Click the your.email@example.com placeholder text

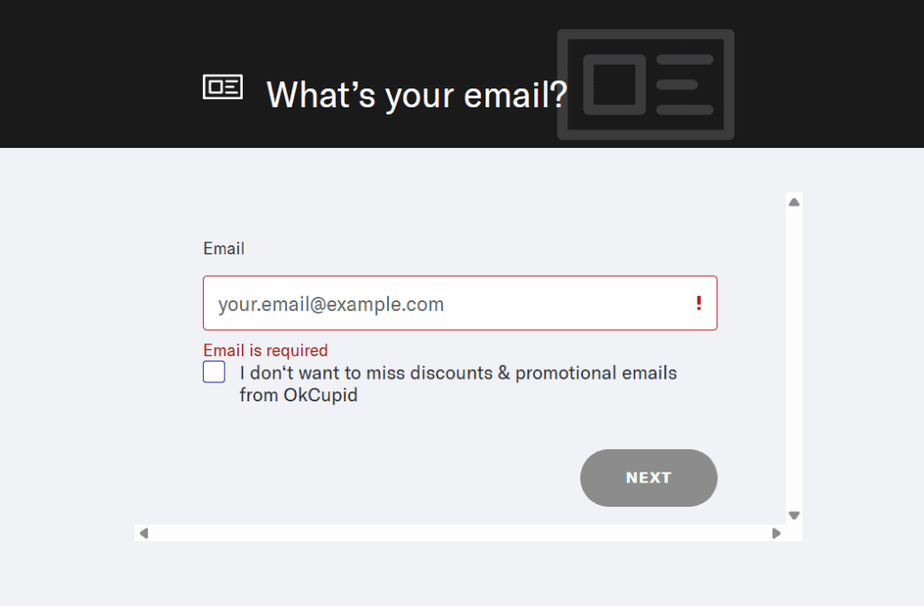(331, 305)
